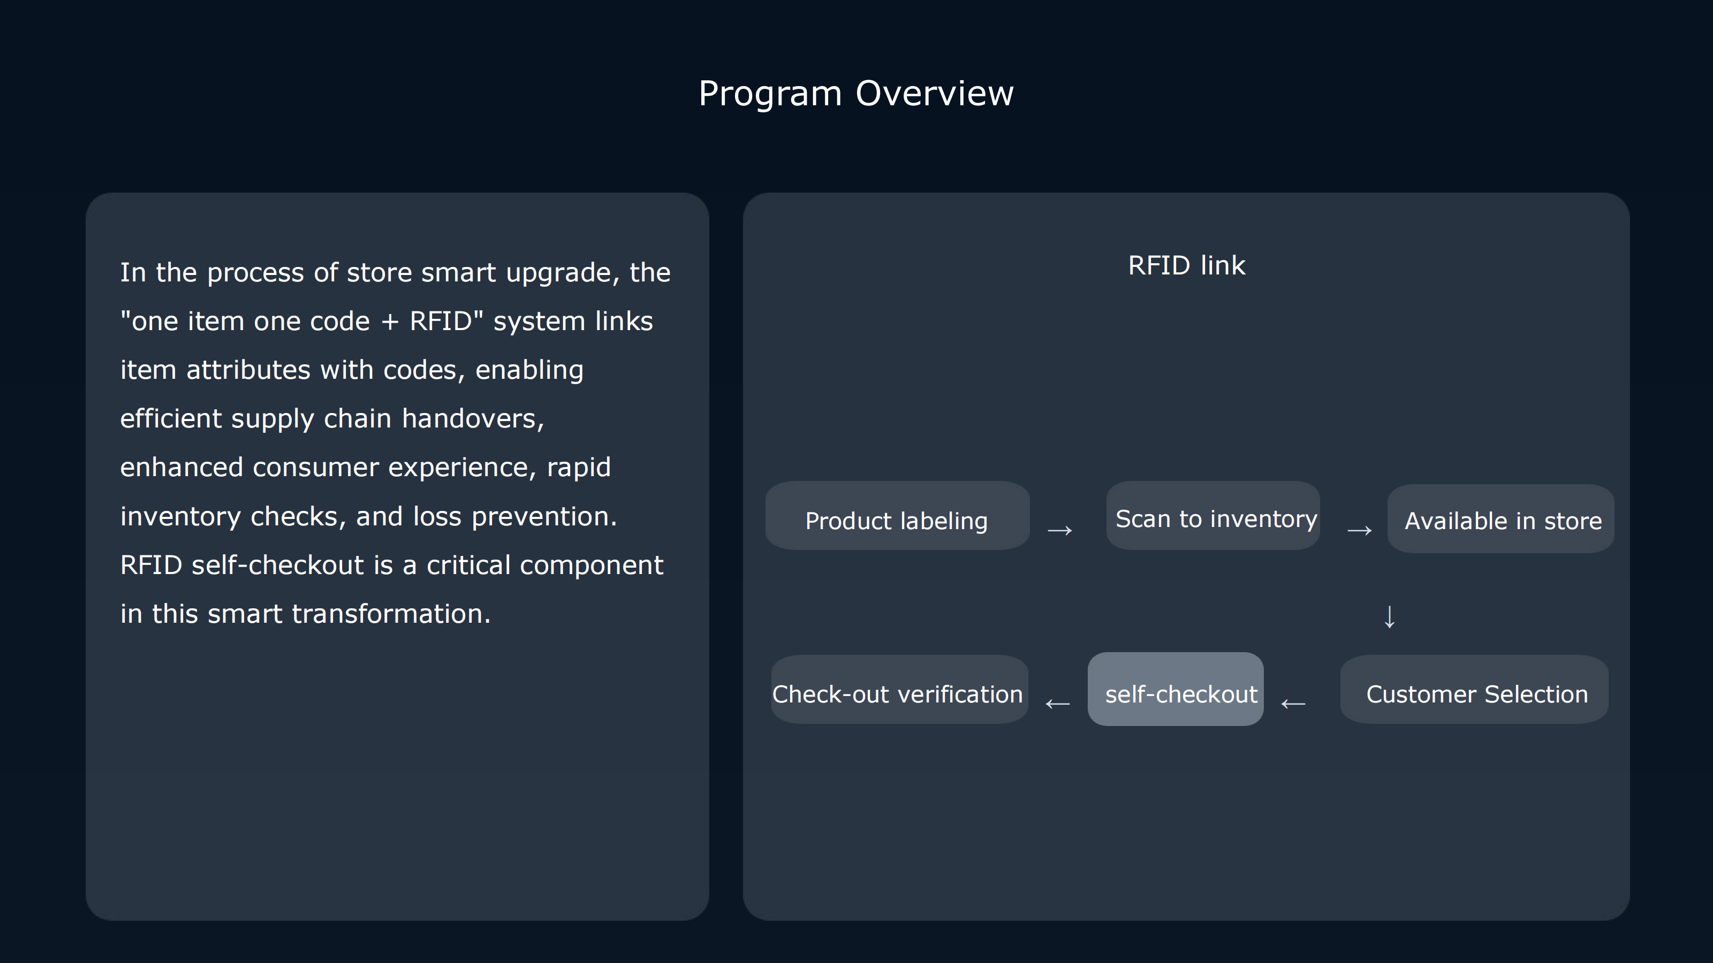Click the line "In the process of store smart upgrade"
Screen dimensions: 1713x963
click(395, 272)
